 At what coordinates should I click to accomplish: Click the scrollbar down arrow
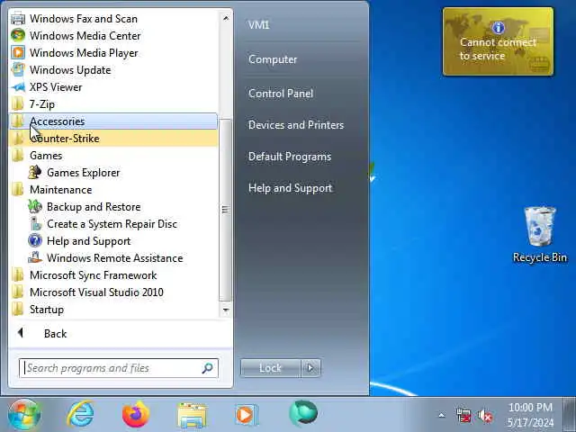[x=226, y=310]
